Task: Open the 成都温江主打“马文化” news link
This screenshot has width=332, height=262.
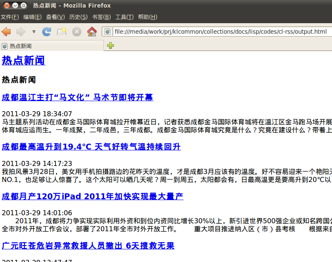Action: 77,98
